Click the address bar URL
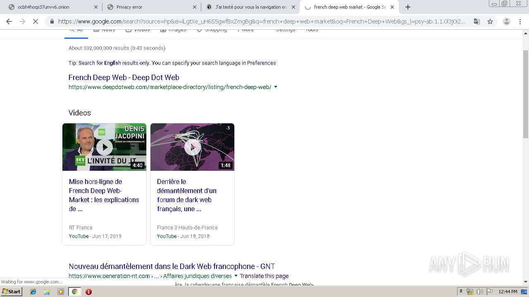 click(x=262, y=21)
